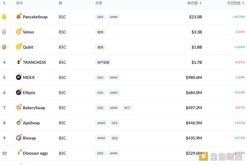Click the gold first-place medal badge
The height and width of the screenshot is (165, 247).
click(x=4, y=17)
